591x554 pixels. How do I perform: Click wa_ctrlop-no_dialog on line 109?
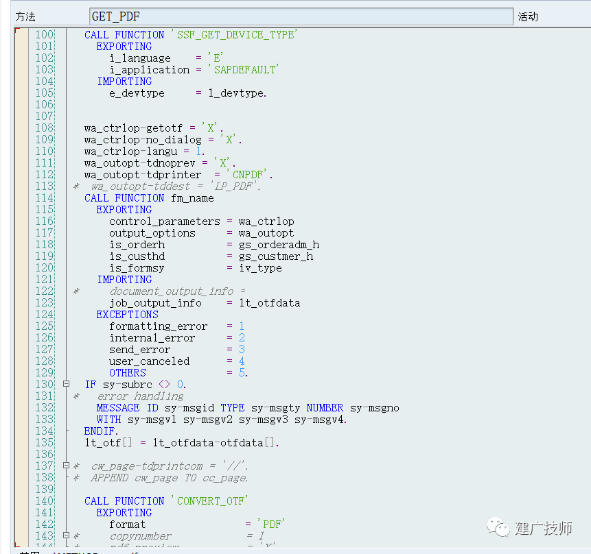143,140
